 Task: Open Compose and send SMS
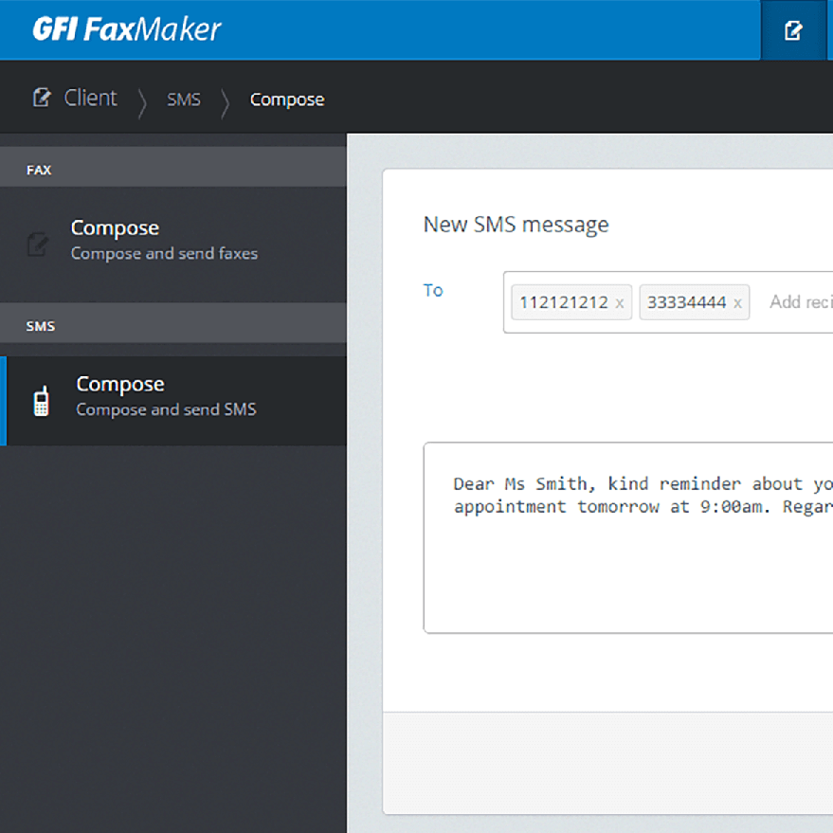tap(166, 395)
